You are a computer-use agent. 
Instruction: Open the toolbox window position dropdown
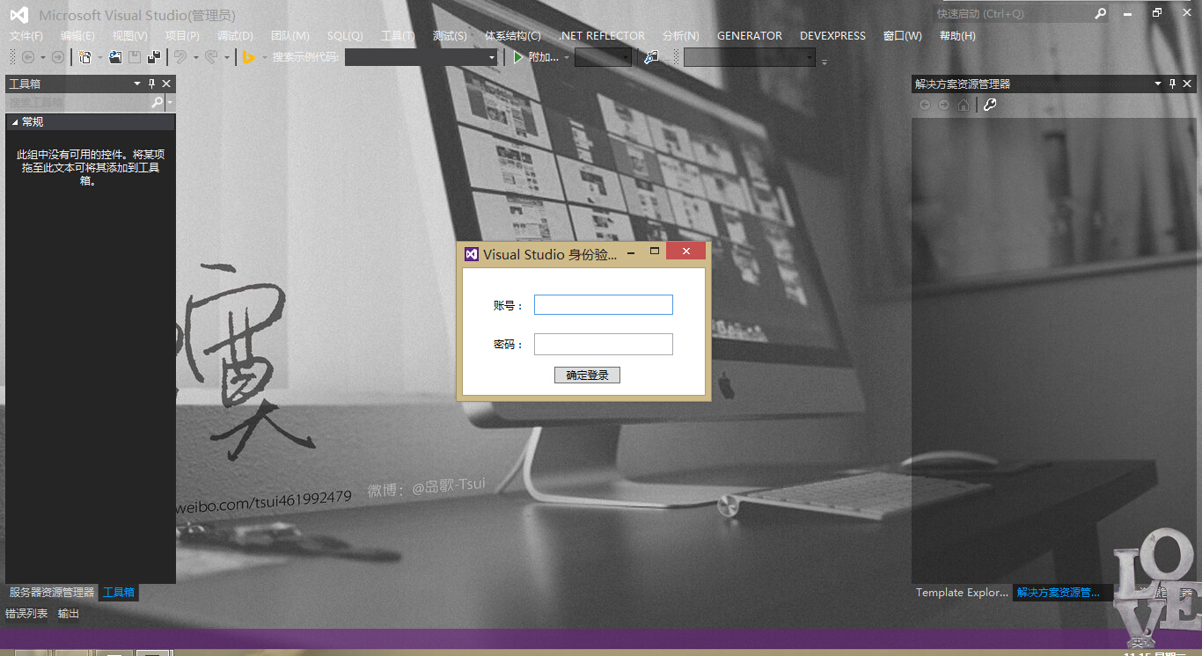point(136,84)
